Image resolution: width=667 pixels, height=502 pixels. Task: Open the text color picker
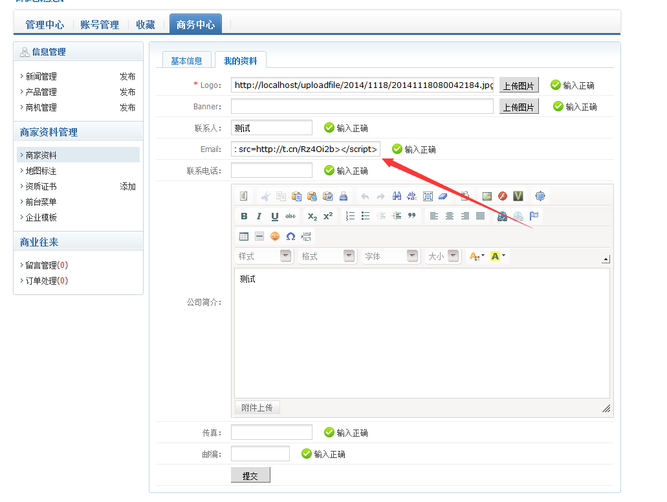(477, 256)
